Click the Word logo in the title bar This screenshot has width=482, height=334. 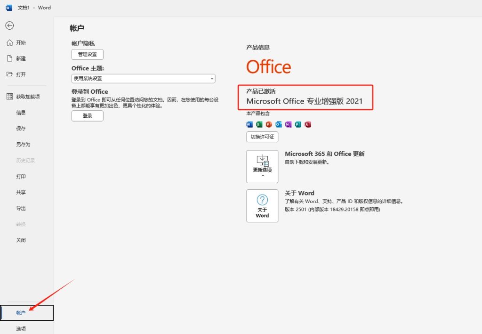pos(9,8)
